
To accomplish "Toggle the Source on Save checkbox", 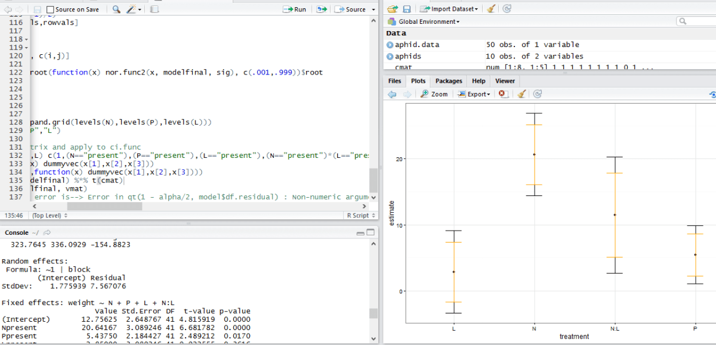I will (x=50, y=10).
